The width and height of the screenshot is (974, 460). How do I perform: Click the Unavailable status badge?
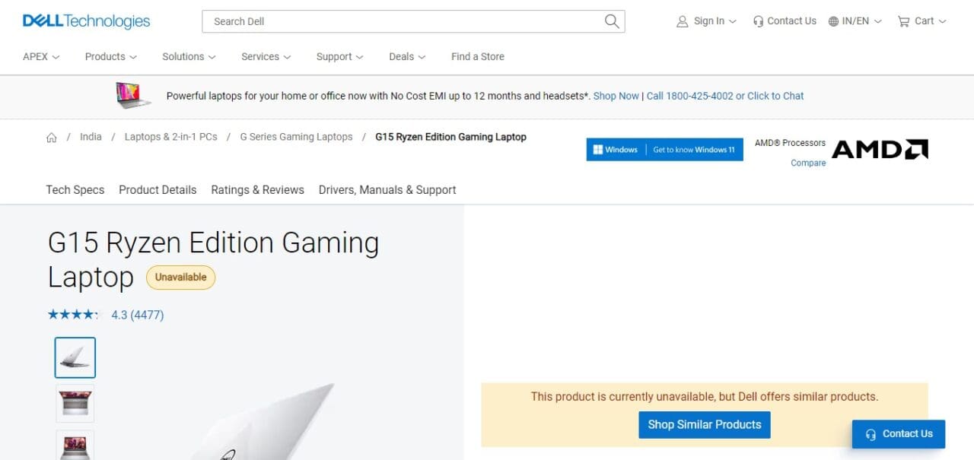pyautogui.click(x=181, y=278)
